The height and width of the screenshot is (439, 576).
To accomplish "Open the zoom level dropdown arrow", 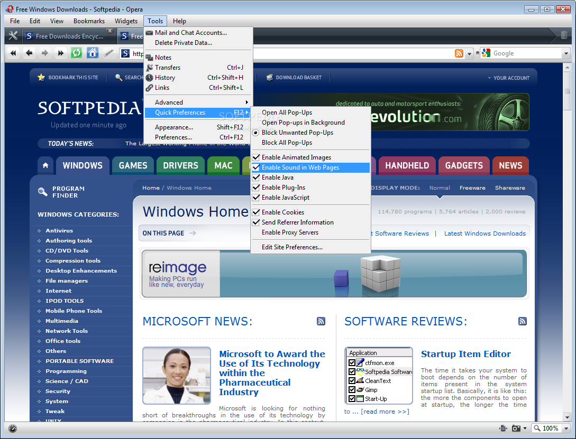I will pyautogui.click(x=566, y=428).
